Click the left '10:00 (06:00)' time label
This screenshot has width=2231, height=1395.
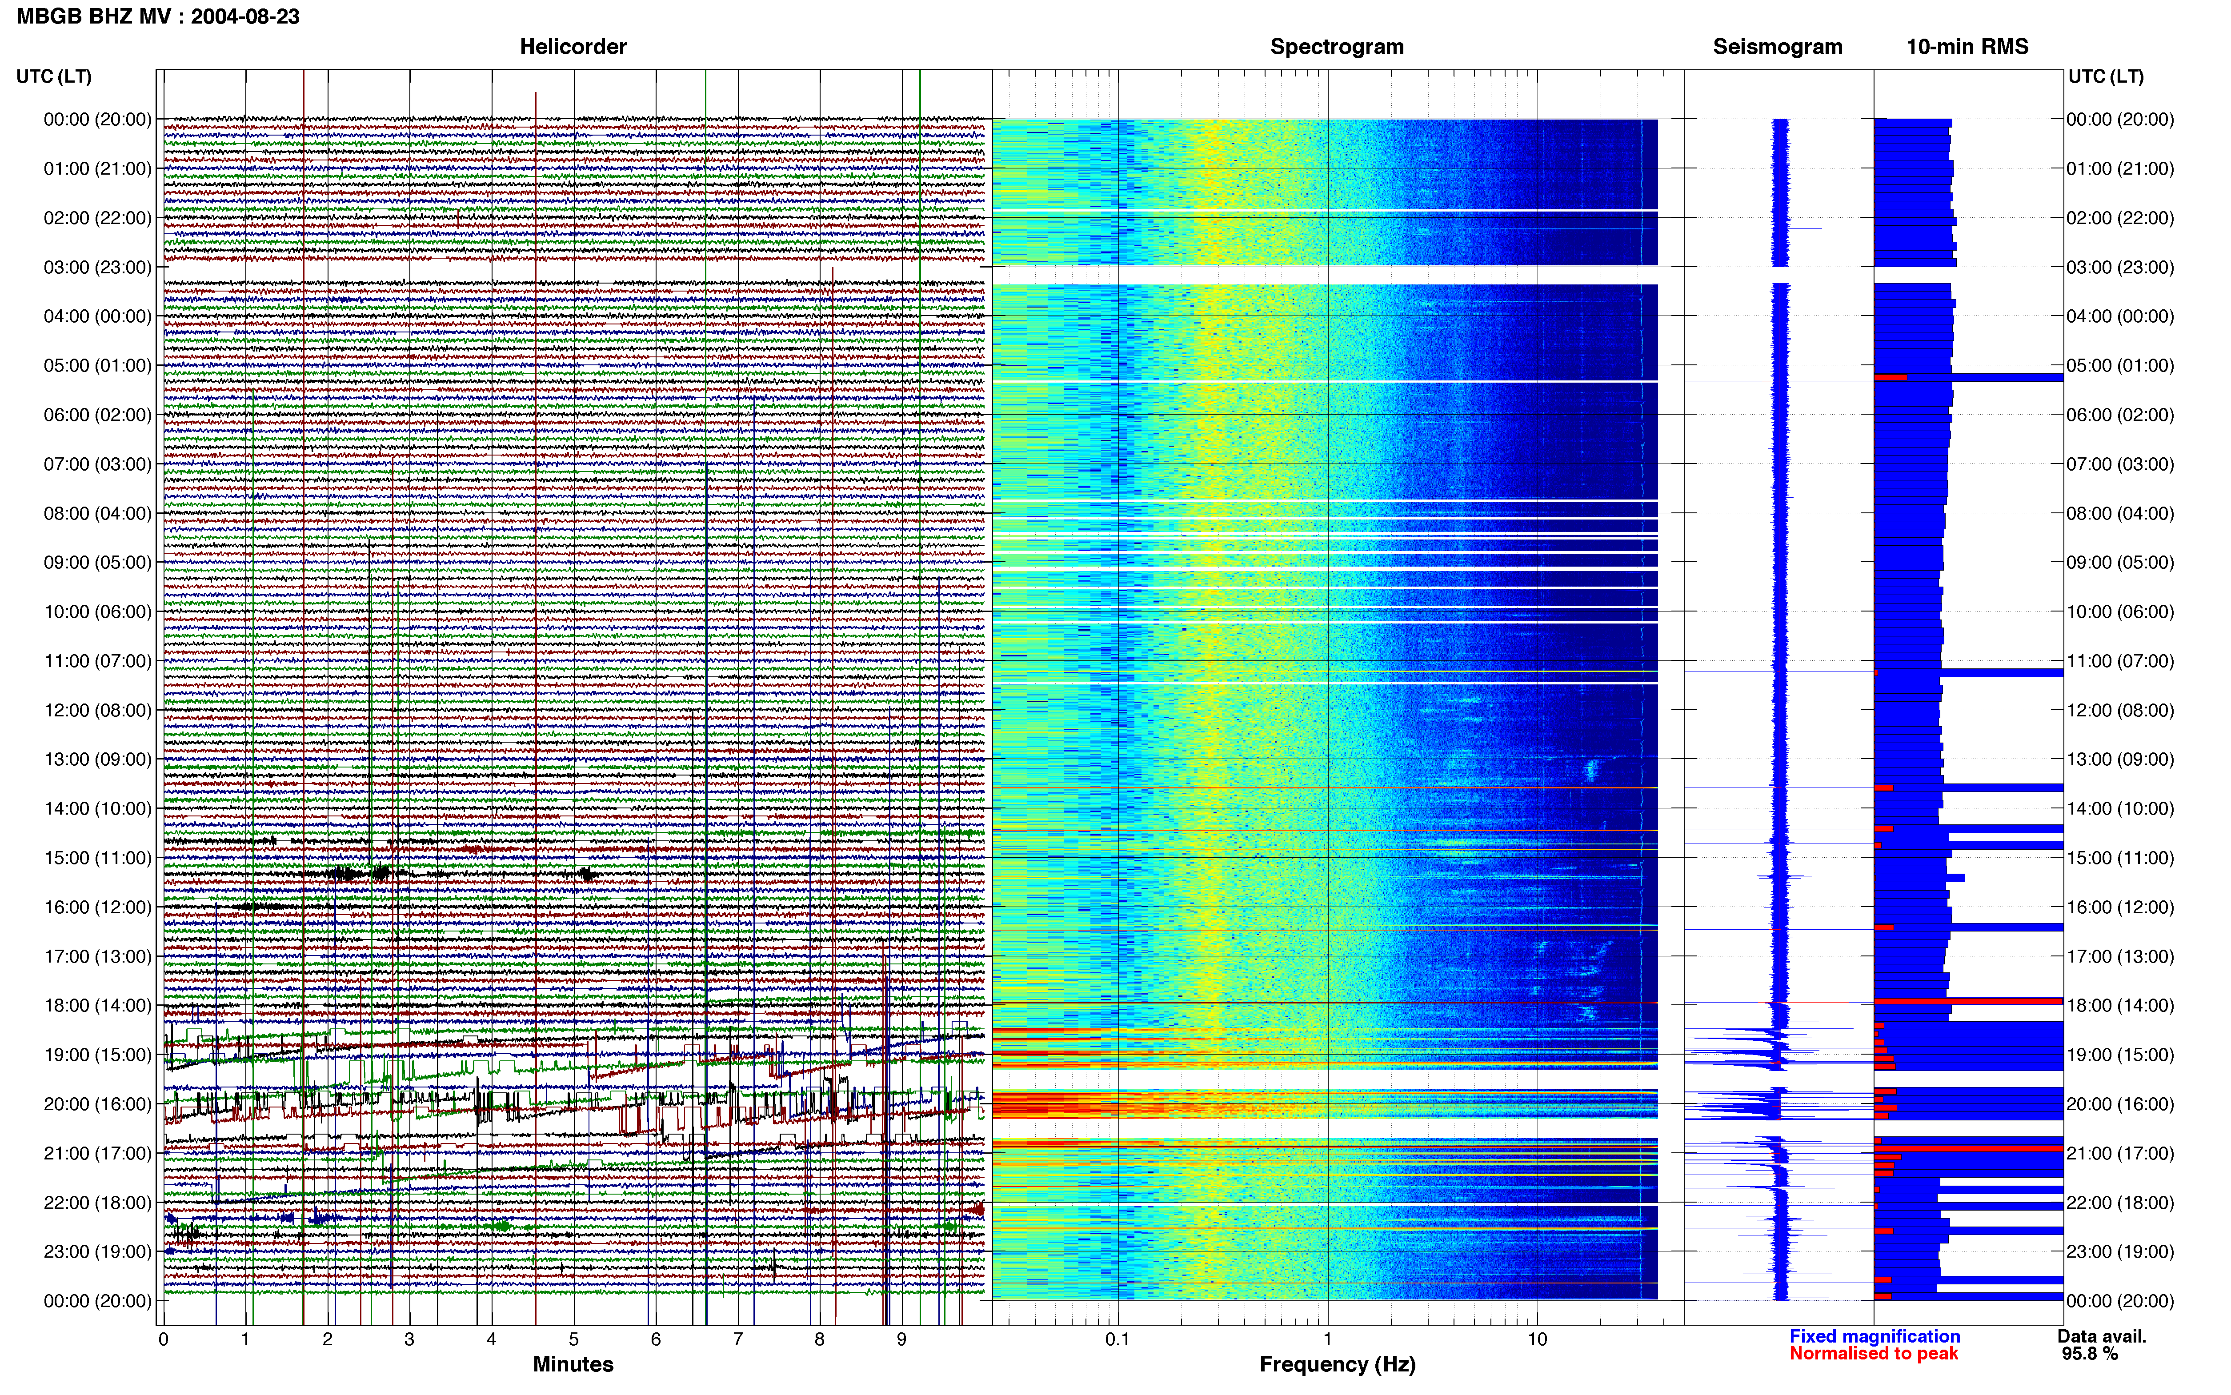[98, 612]
